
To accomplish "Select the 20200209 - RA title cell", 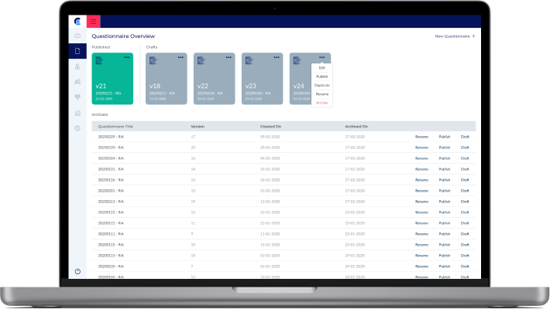I will 111,137.
